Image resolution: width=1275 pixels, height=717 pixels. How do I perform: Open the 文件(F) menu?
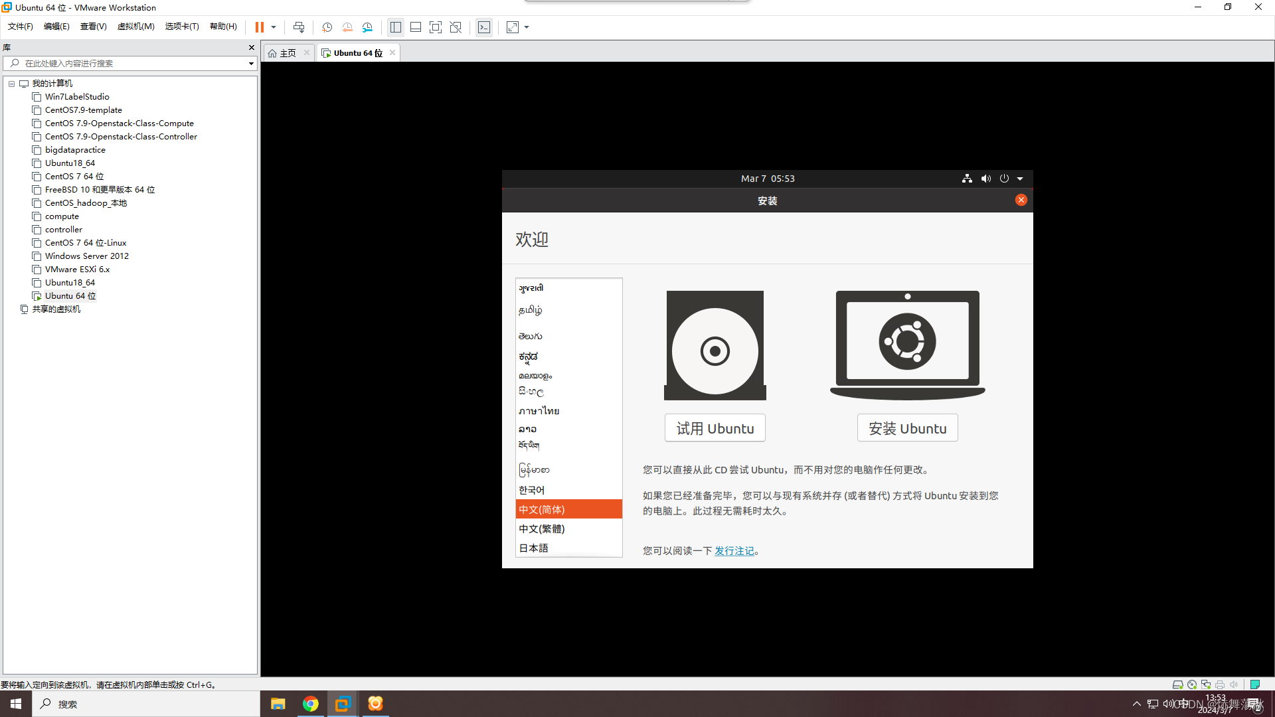21,27
